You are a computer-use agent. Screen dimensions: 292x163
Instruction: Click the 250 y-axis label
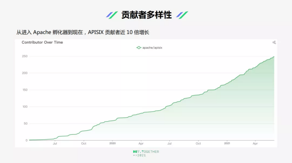pos(25,56)
